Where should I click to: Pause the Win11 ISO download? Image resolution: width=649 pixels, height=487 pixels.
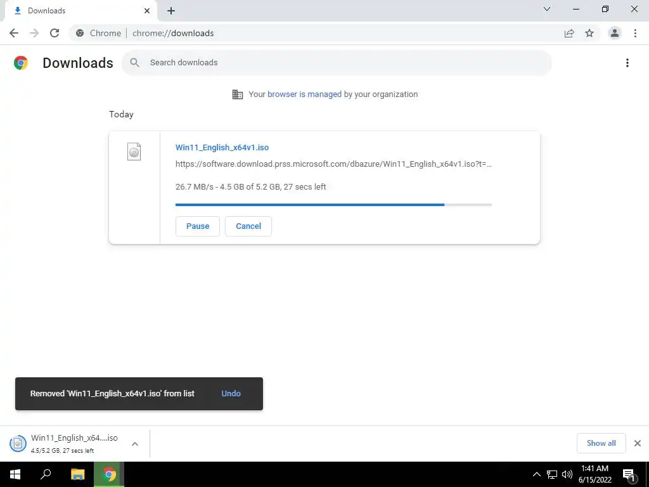click(x=198, y=226)
